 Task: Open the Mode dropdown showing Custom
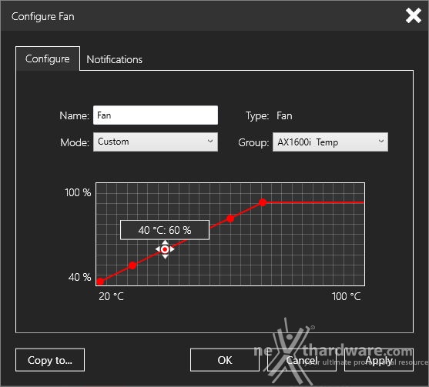pyautogui.click(x=156, y=142)
